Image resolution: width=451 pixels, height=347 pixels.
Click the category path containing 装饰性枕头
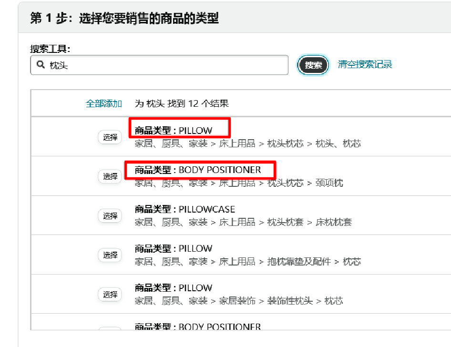(x=238, y=301)
